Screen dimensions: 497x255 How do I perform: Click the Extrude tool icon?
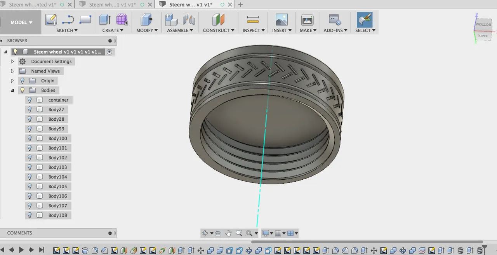click(105, 19)
